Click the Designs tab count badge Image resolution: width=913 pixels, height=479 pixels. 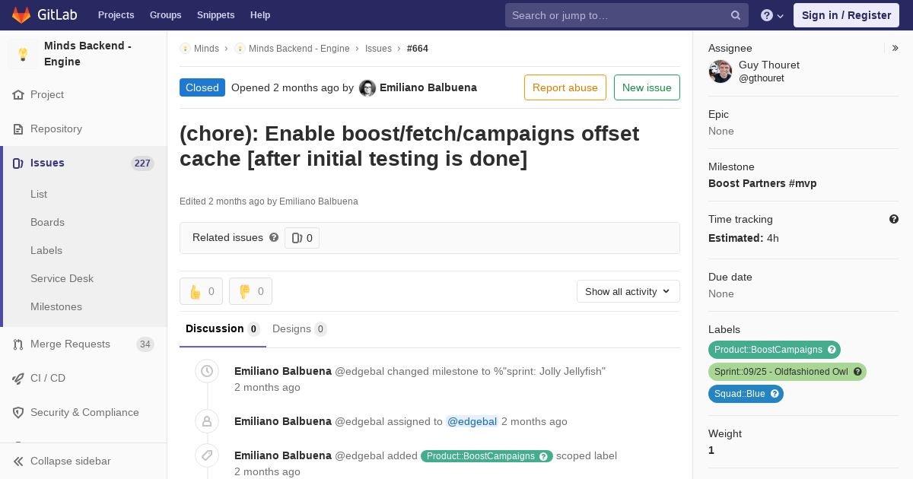click(321, 329)
